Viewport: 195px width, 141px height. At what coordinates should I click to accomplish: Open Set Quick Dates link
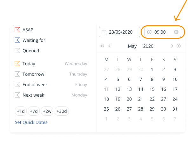[31, 122]
